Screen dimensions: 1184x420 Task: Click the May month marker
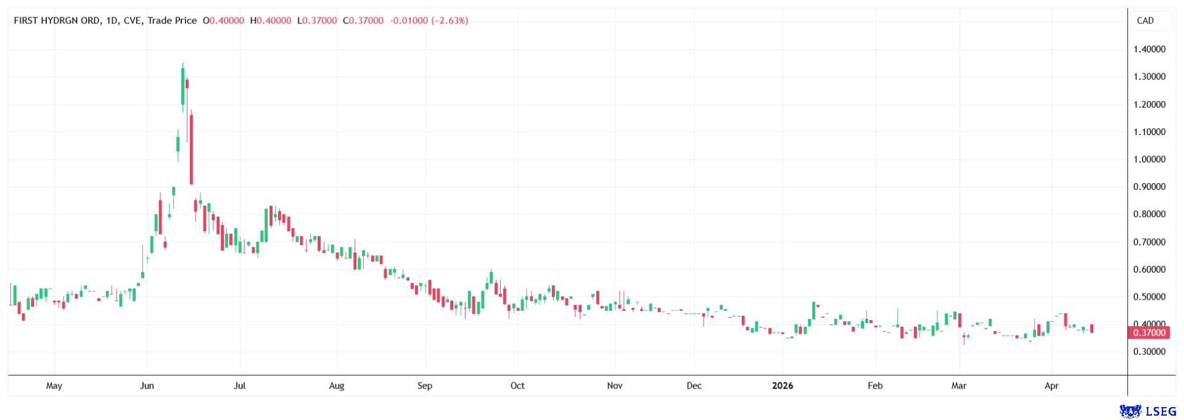54,385
